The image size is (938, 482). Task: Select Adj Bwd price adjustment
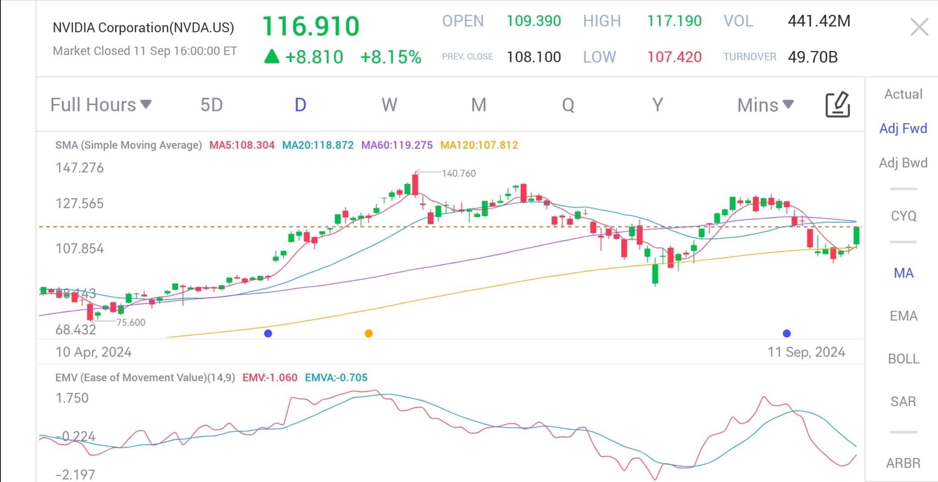pyautogui.click(x=903, y=163)
